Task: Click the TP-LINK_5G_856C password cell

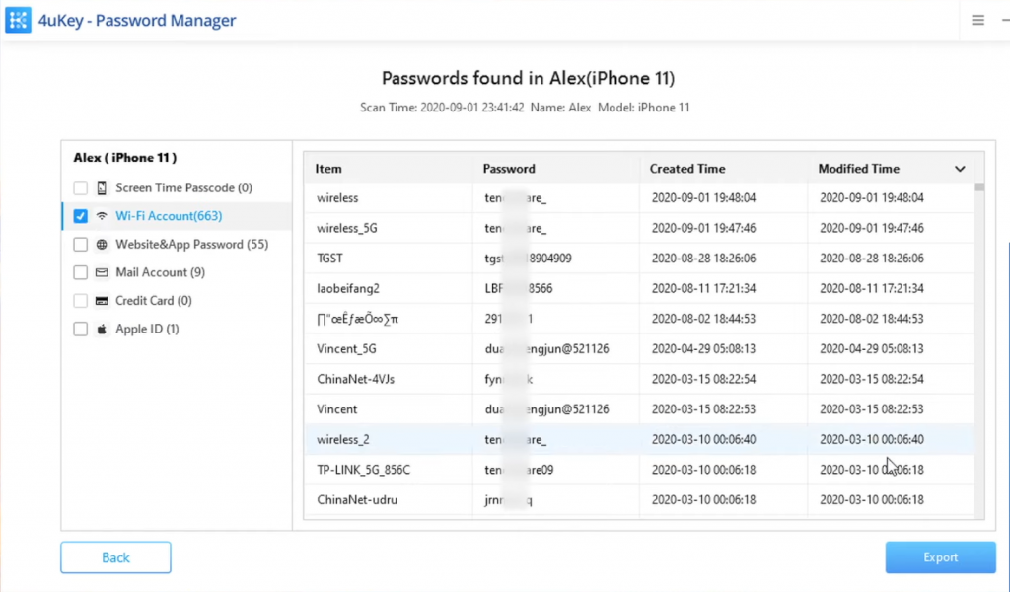Action: click(556, 470)
